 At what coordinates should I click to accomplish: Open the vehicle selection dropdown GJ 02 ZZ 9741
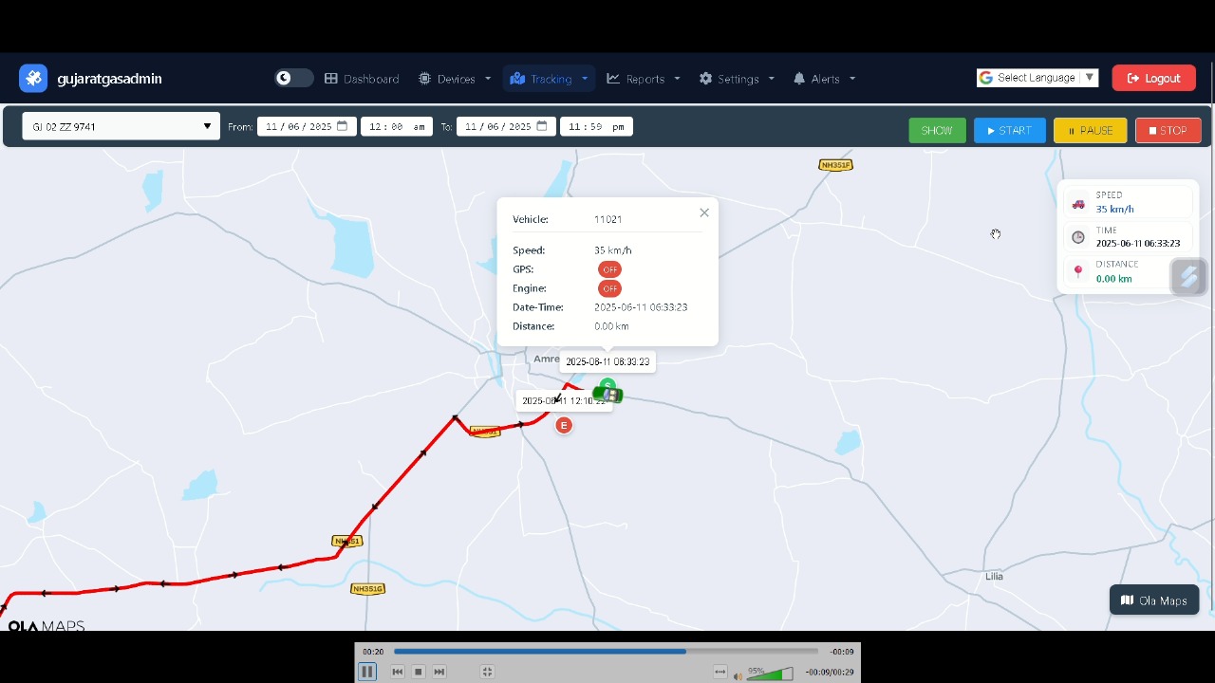[x=121, y=125]
